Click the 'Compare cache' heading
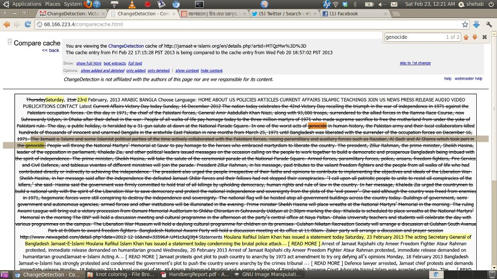 click(x=37, y=43)
